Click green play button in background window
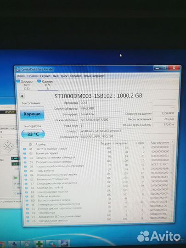Viewport: 186px width, 248px height. [16, 178]
